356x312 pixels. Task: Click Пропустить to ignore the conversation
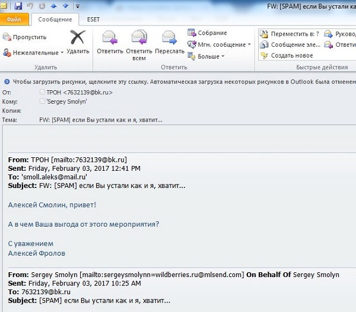pos(24,37)
